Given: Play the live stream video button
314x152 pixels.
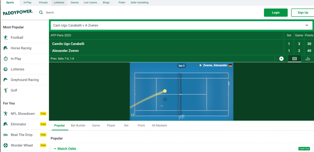Looking at the screenshot, I should 281,59.
